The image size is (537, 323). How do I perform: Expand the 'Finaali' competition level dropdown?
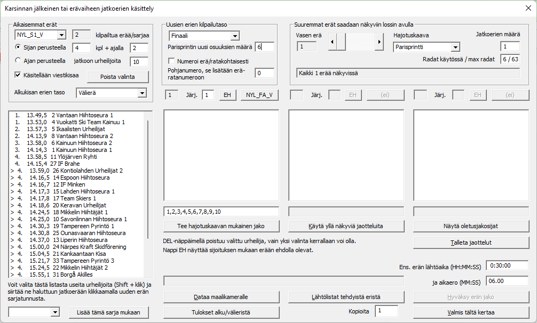(235, 36)
